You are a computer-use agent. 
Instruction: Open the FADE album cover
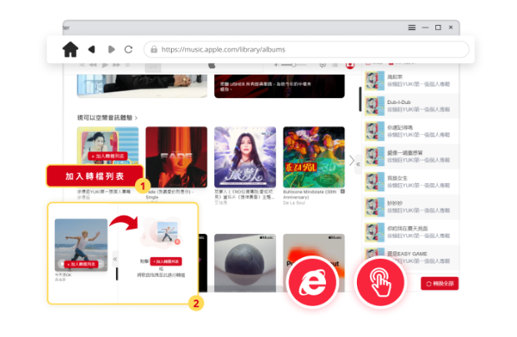[x=177, y=157]
